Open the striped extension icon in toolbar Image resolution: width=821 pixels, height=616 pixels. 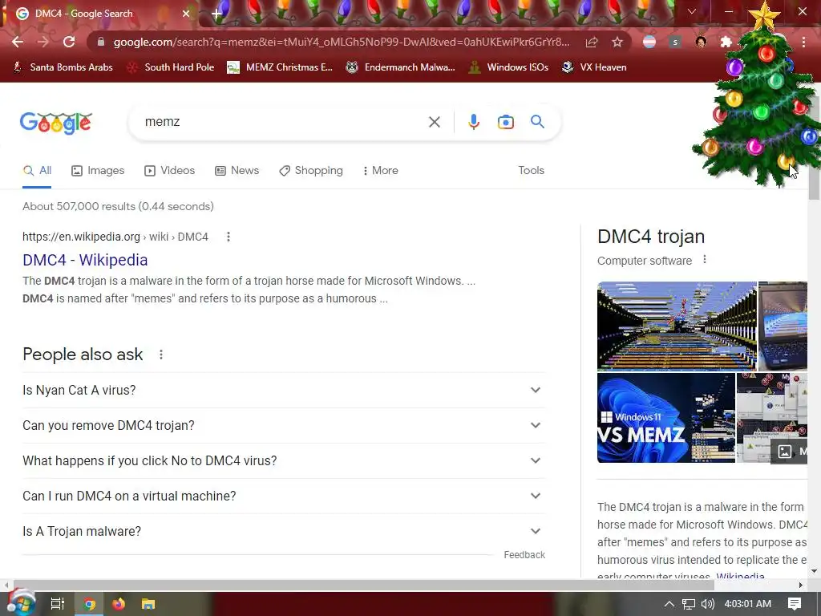pyautogui.click(x=649, y=42)
